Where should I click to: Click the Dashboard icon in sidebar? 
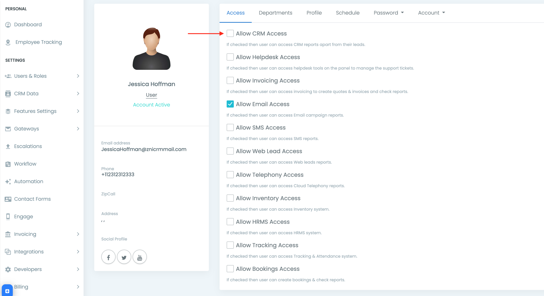point(8,24)
